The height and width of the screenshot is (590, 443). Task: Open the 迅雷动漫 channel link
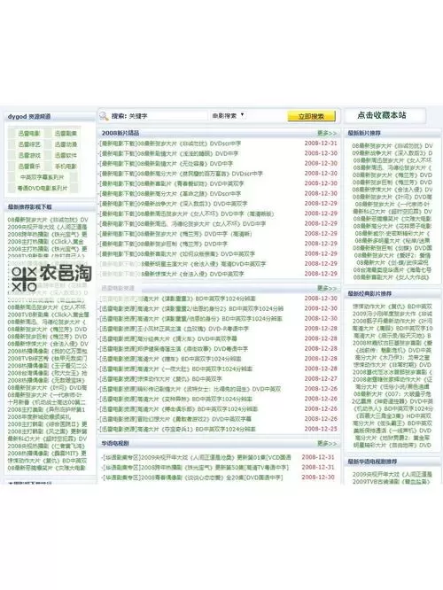click(x=66, y=144)
